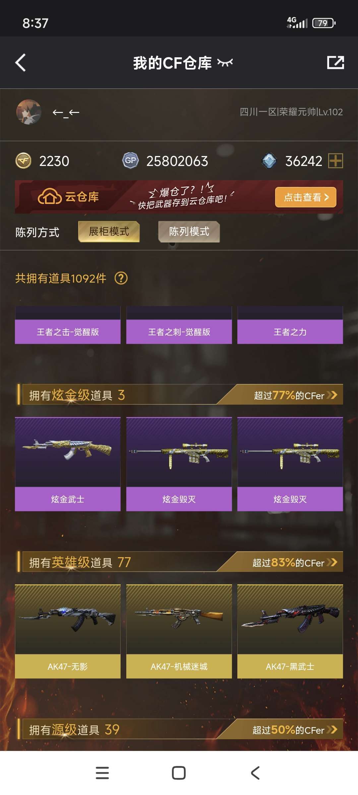
Task: Go back using the top-left arrow
Action: pyautogui.click(x=21, y=63)
